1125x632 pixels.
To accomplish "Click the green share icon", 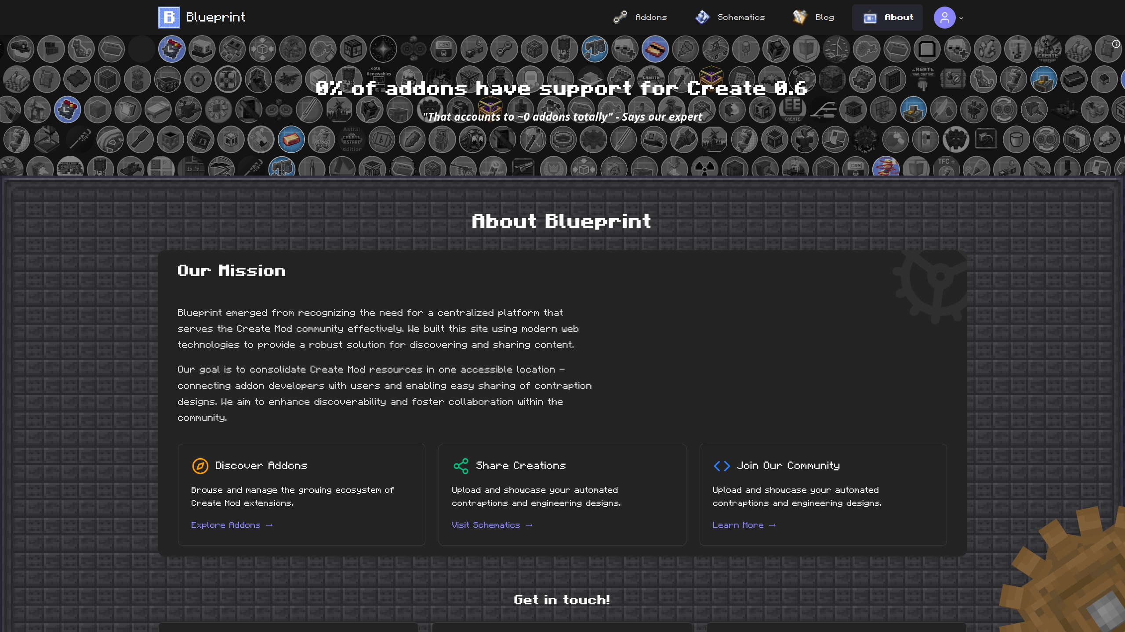I will [461, 466].
